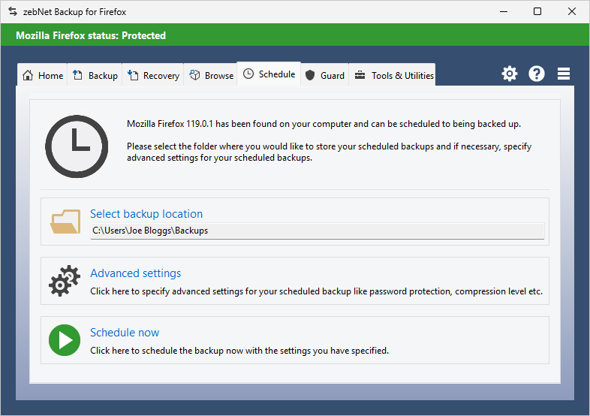Switch to Tools & Utilities tab

coord(394,75)
